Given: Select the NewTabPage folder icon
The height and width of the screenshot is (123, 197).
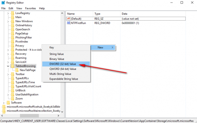Looking at the screenshot, I should (17, 70).
